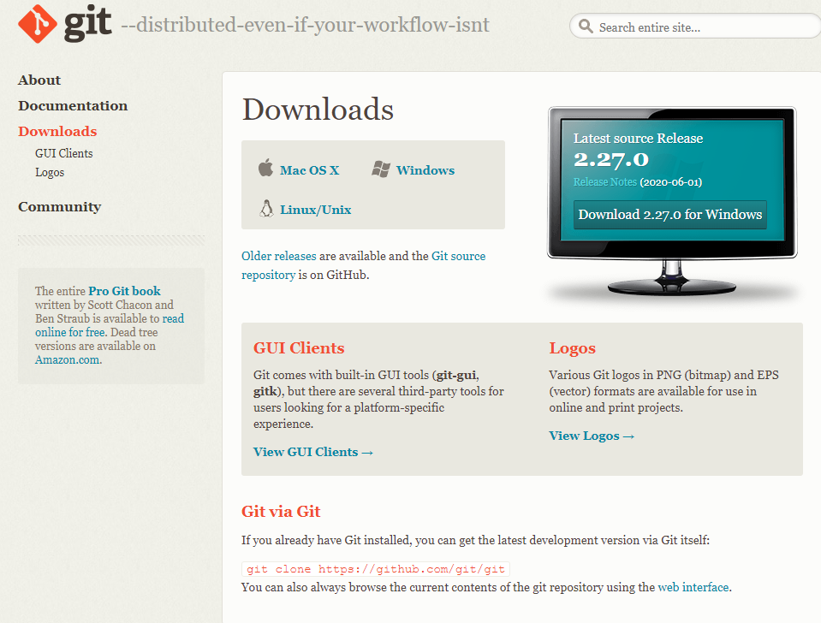Click Download 2.27.0 for Windows button
This screenshot has height=623, width=821.
point(669,215)
